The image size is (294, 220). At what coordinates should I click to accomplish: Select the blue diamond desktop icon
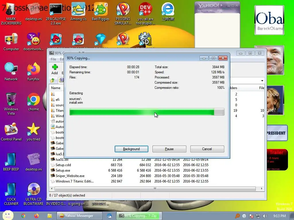coord(100,39)
